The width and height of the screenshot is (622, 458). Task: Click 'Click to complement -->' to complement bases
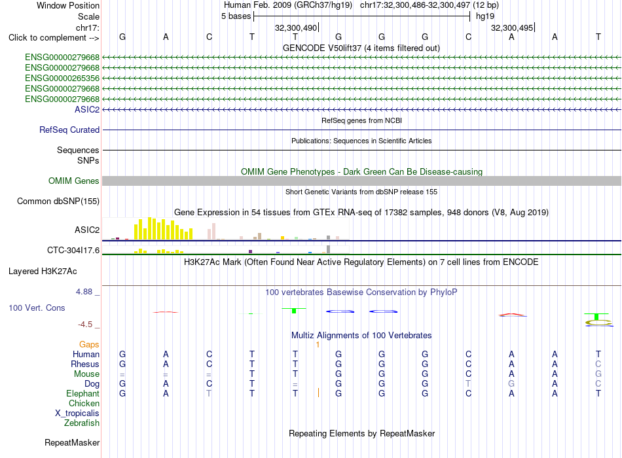pos(54,38)
